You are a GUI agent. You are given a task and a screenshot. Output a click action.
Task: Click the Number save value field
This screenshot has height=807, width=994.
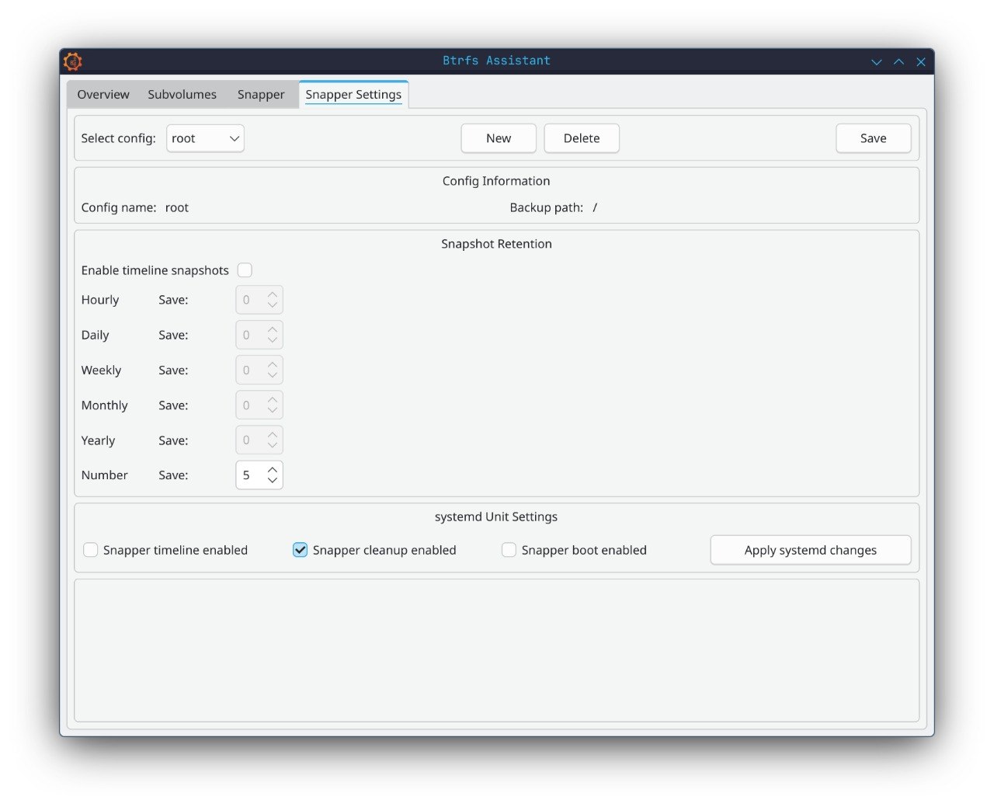coord(250,475)
